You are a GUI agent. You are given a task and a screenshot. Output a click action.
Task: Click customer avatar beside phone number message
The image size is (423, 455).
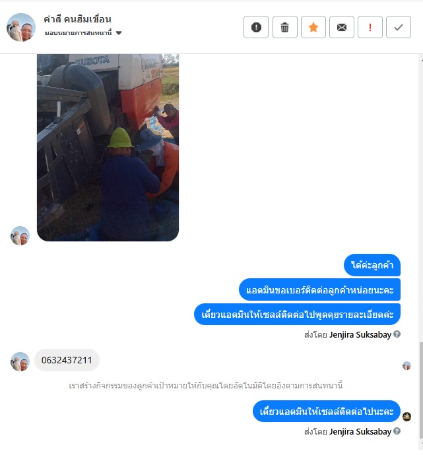(20, 361)
